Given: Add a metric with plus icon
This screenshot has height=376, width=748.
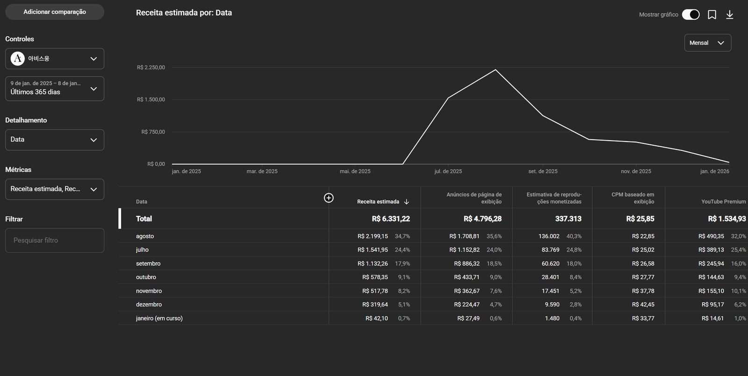Looking at the screenshot, I should pyautogui.click(x=329, y=198).
